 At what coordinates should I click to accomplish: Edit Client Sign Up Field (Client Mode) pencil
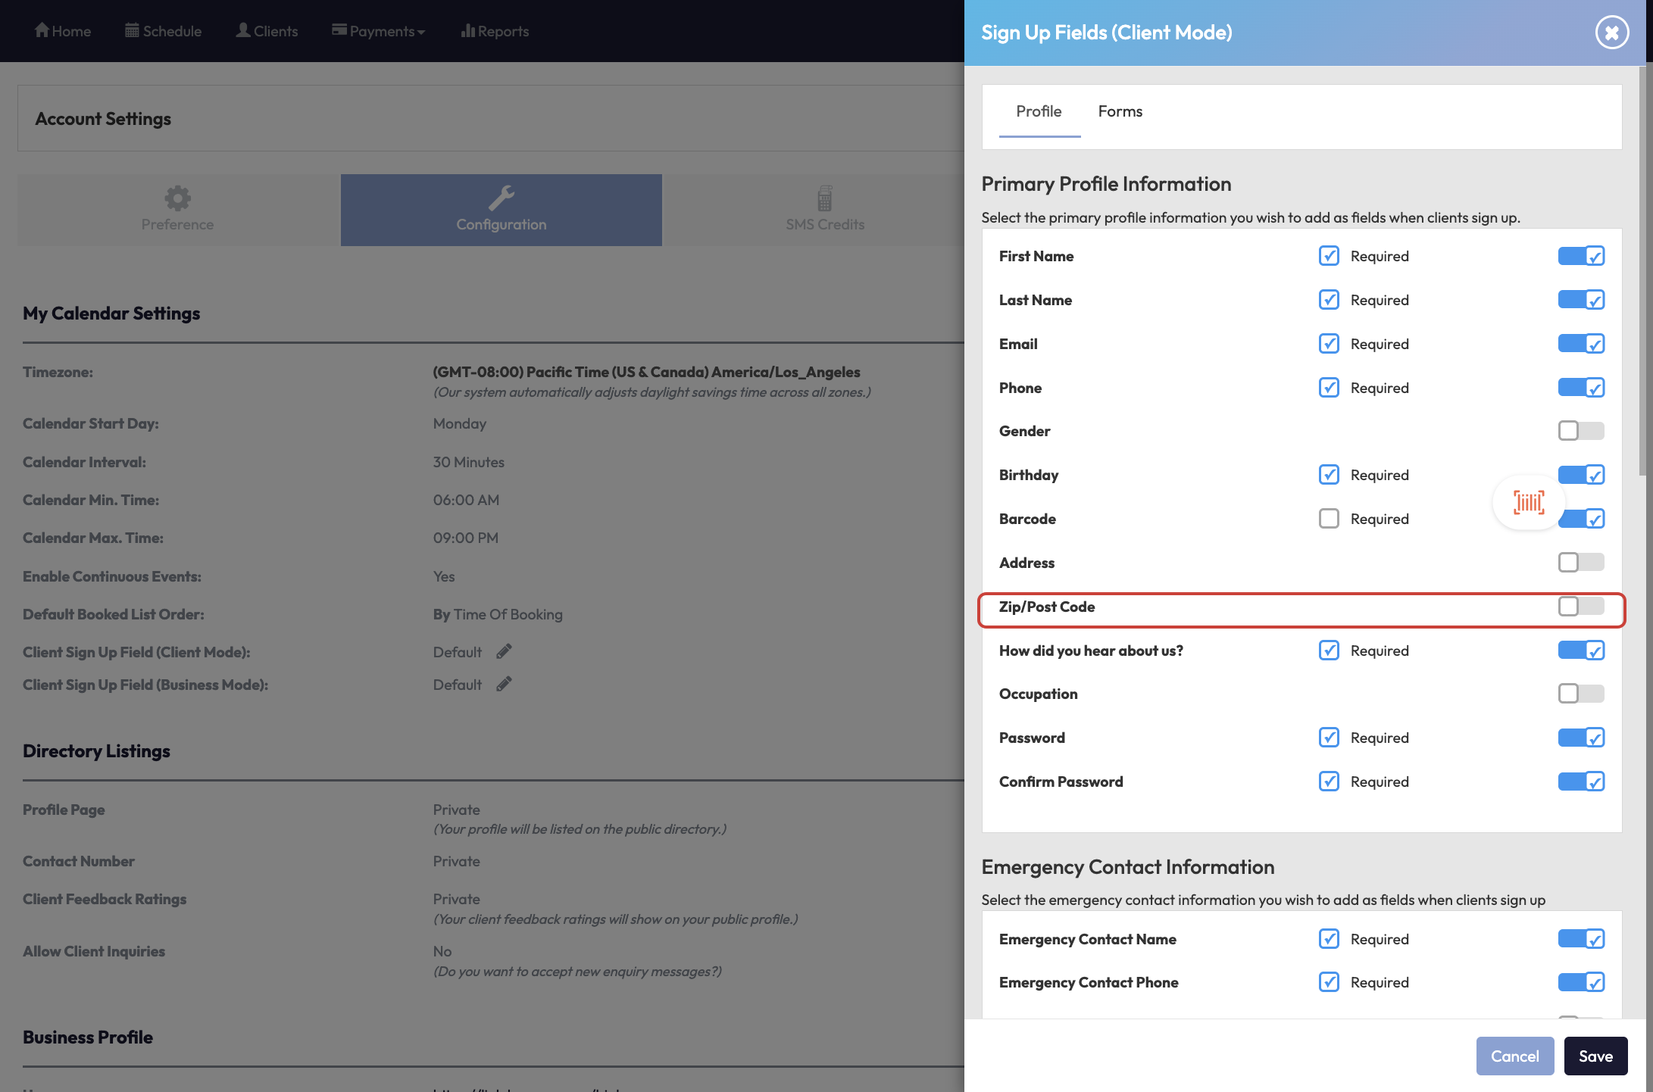pyautogui.click(x=504, y=651)
